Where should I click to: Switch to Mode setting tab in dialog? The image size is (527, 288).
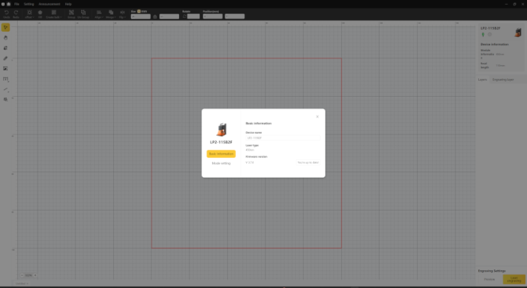(x=221, y=163)
